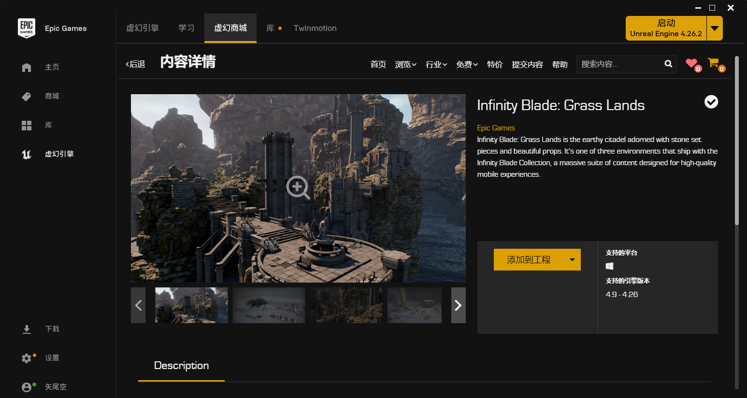Select the 主页 home icon in sidebar

tap(27, 67)
